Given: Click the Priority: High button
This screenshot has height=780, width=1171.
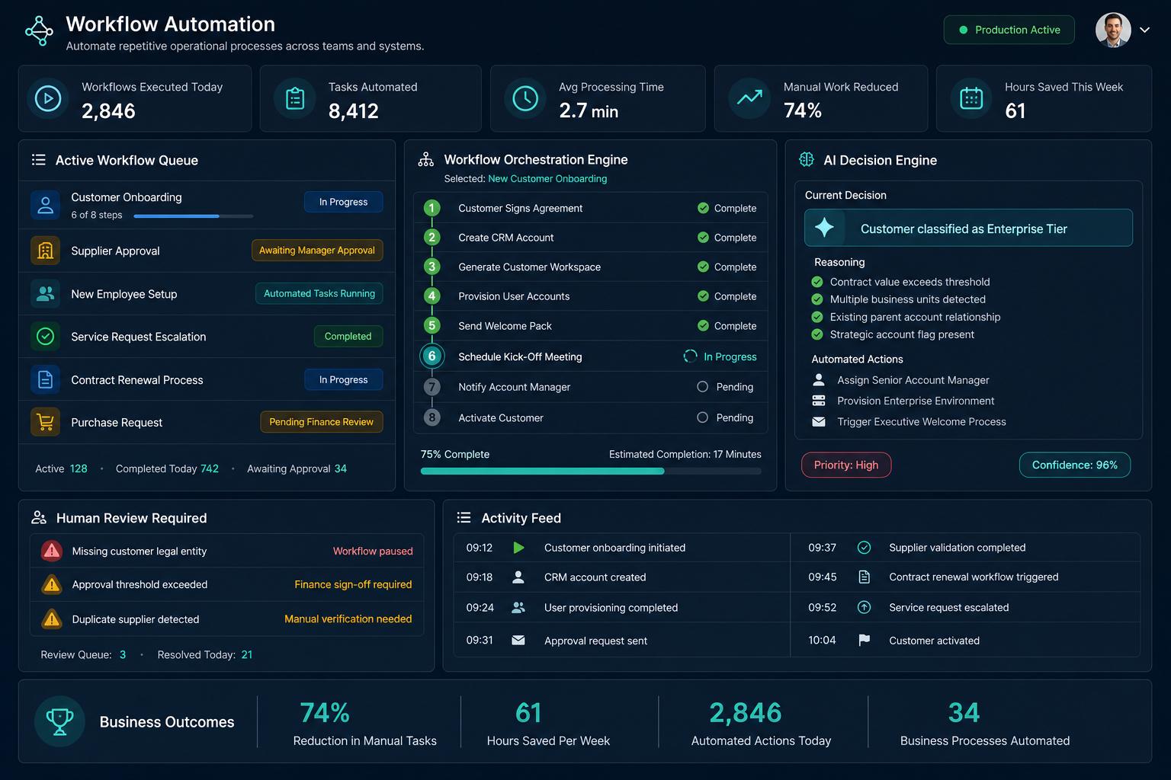Looking at the screenshot, I should click(846, 465).
